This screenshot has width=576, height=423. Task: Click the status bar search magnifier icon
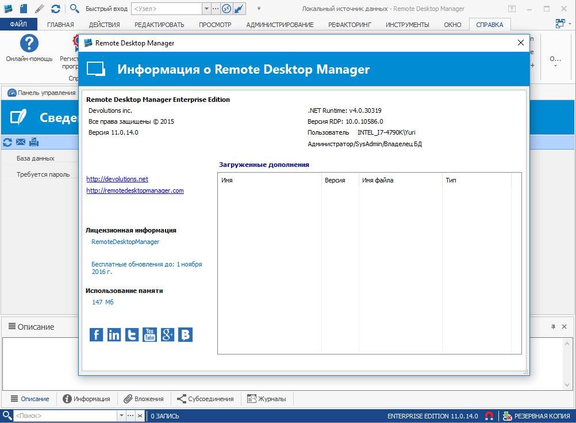click(x=7, y=416)
